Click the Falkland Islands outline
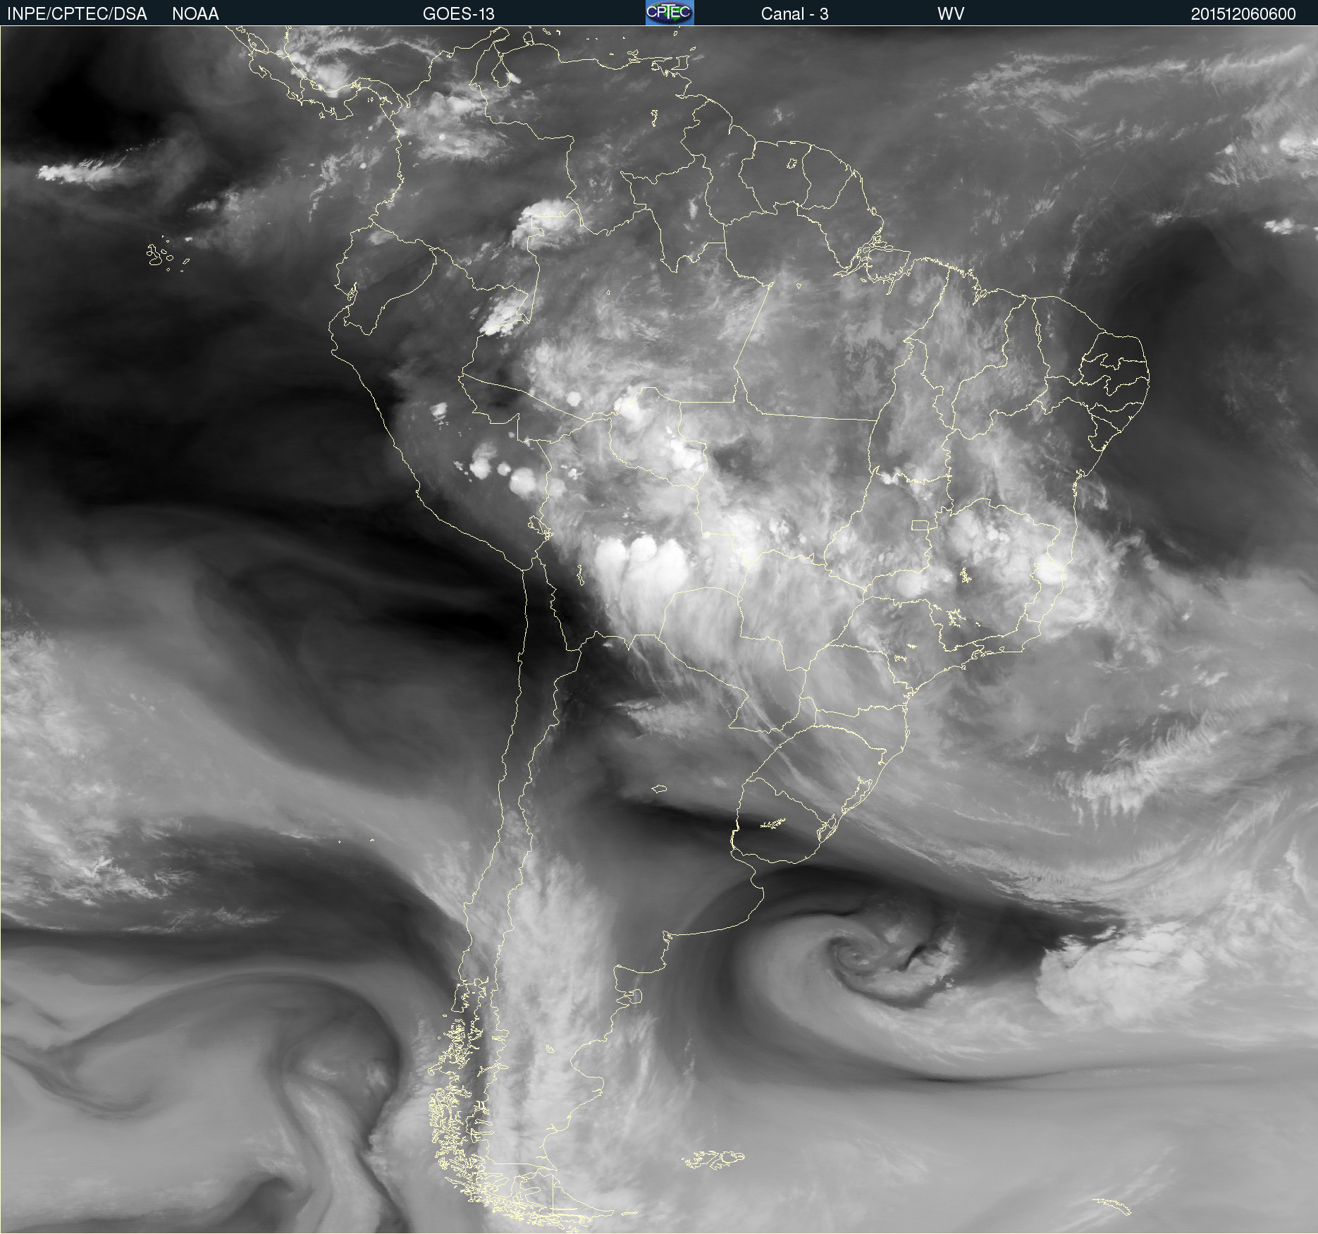 (713, 1159)
